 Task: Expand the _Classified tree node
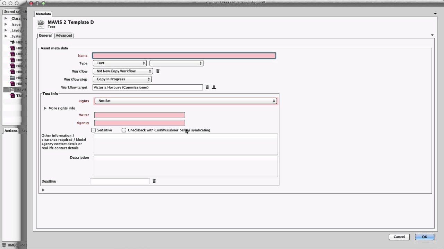point(6,18)
